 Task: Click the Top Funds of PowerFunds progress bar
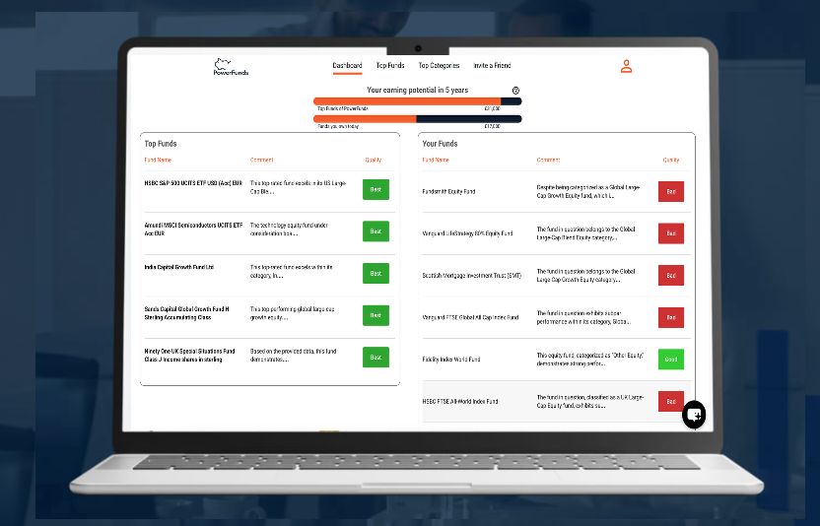click(417, 101)
